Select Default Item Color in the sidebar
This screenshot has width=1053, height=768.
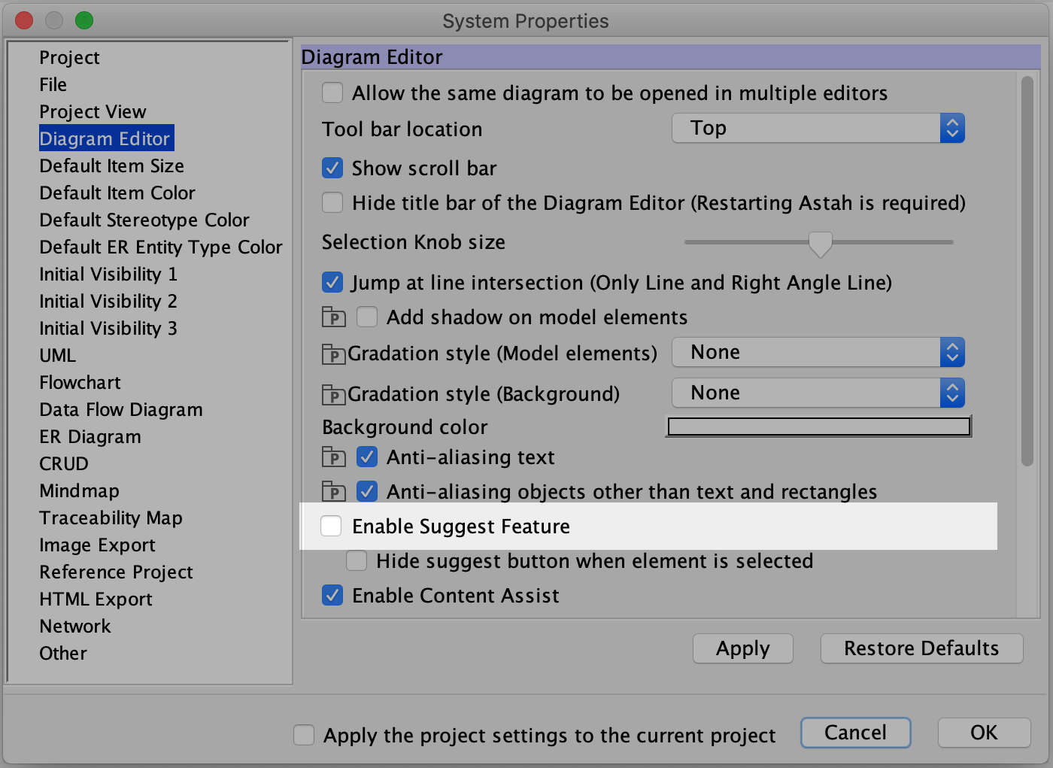click(117, 193)
